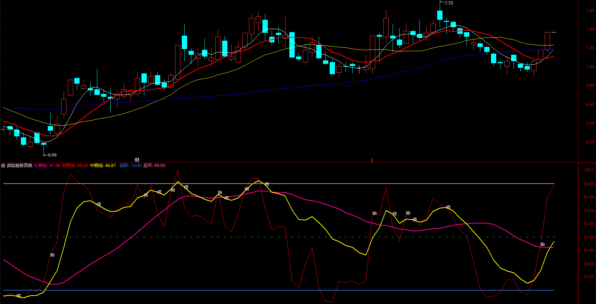Click the 90.00 indicator axis label
This screenshot has height=304, width=596.
(x=589, y=184)
